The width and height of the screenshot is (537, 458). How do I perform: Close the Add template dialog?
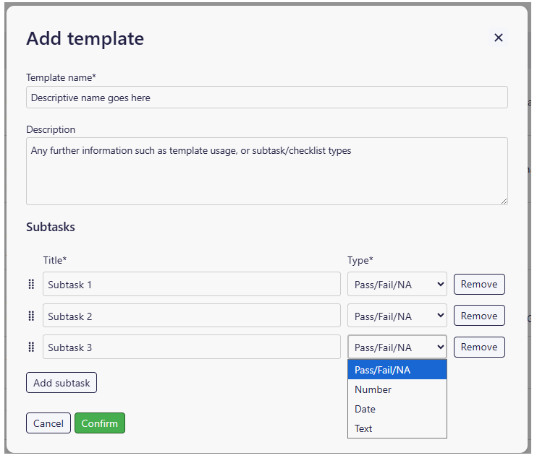point(498,38)
